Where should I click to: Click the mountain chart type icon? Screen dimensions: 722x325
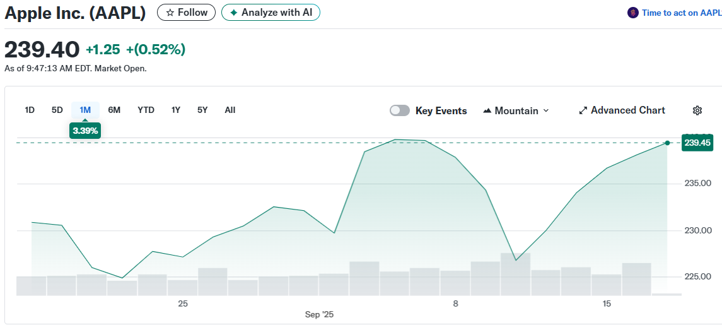point(487,110)
